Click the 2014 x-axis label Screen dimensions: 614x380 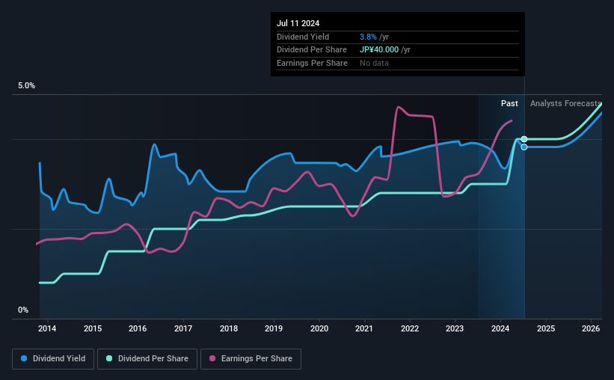pos(47,328)
